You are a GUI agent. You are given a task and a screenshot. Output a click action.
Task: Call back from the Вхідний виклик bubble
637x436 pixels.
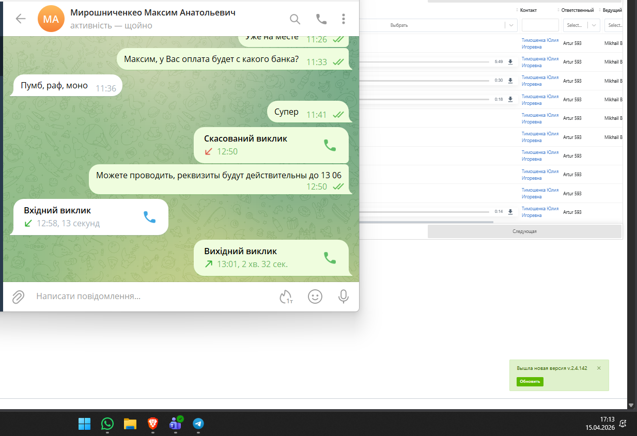[x=149, y=217]
